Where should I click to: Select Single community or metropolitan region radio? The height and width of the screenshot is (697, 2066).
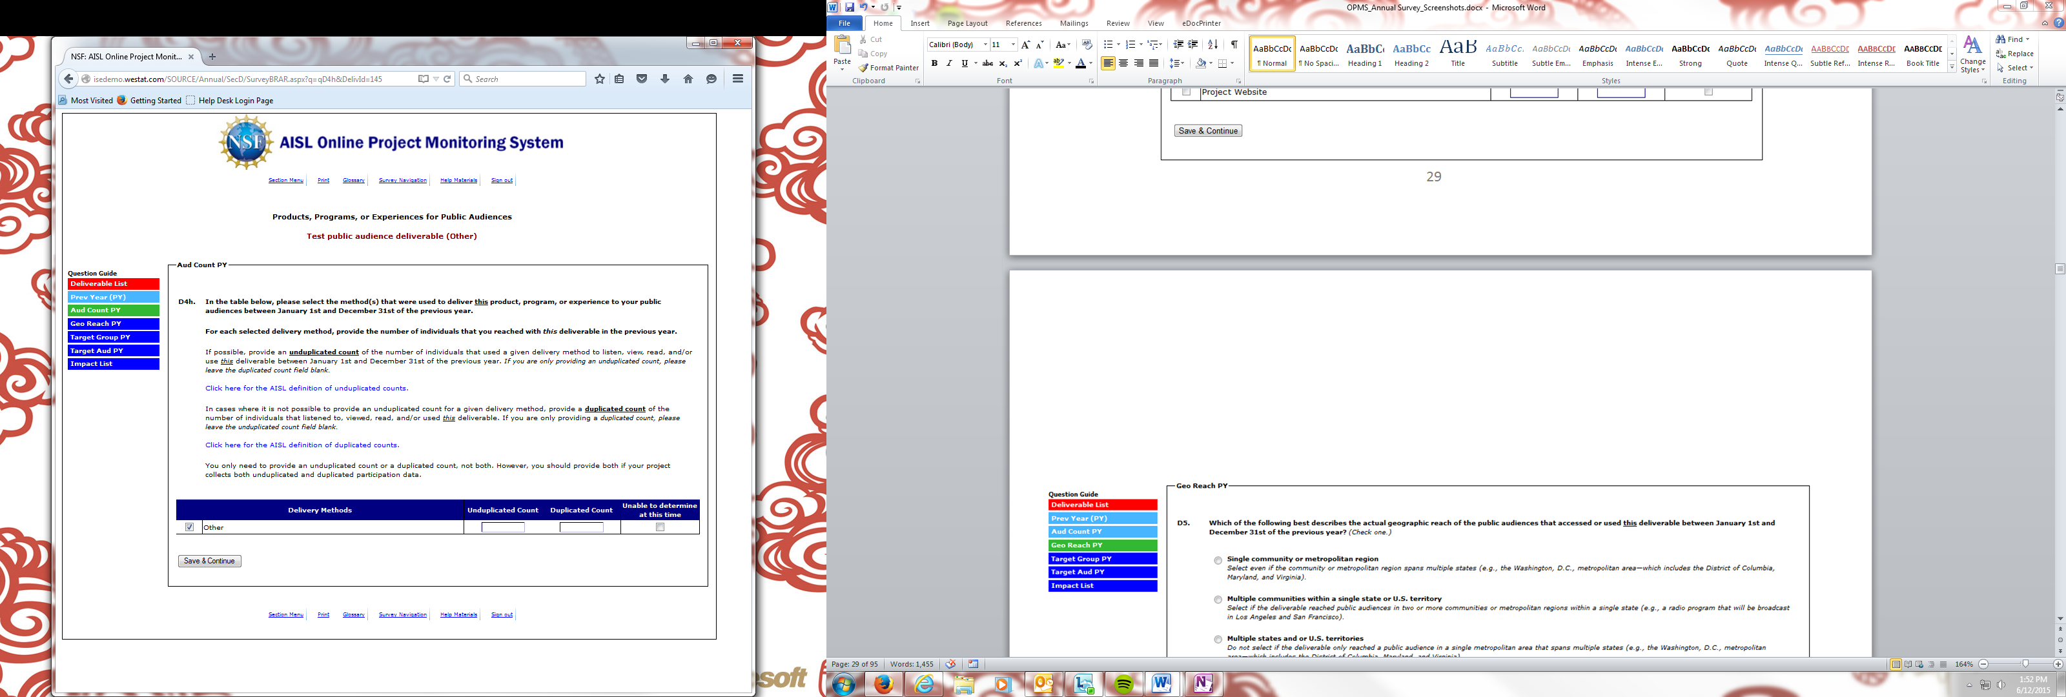click(x=1218, y=560)
